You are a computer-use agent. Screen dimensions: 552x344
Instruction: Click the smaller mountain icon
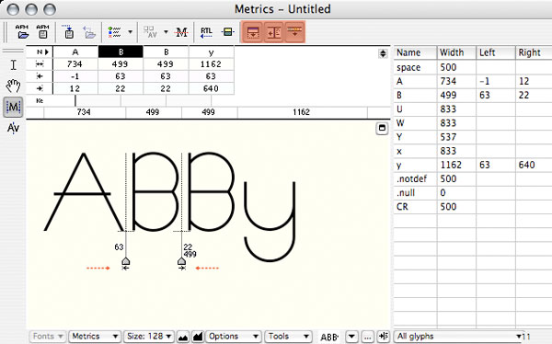pos(183,337)
